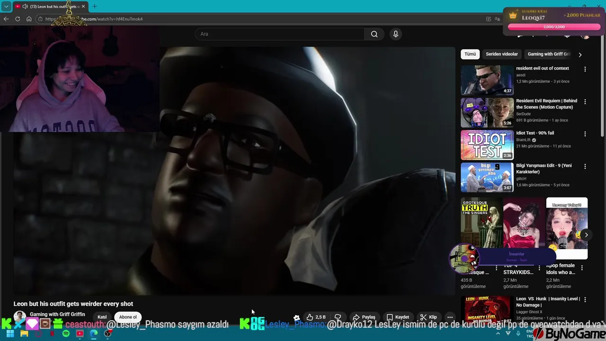The width and height of the screenshot is (606, 341).
Task: Create a clip with Klip scissors button
Action: pos(428,317)
